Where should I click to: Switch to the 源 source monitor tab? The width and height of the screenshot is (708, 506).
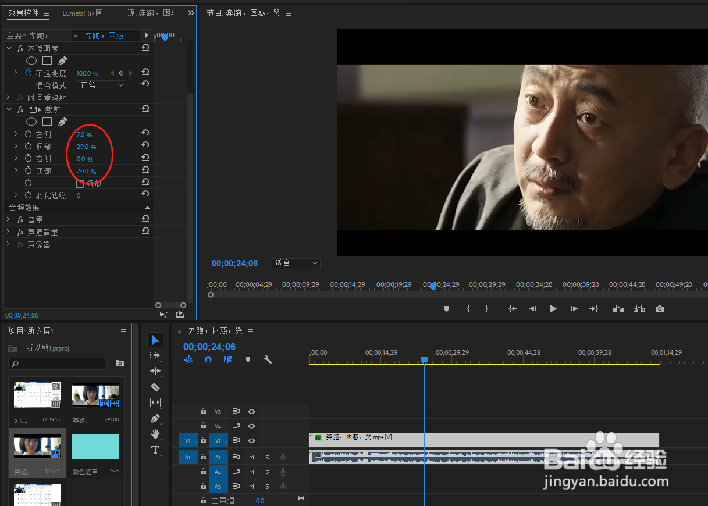(151, 13)
